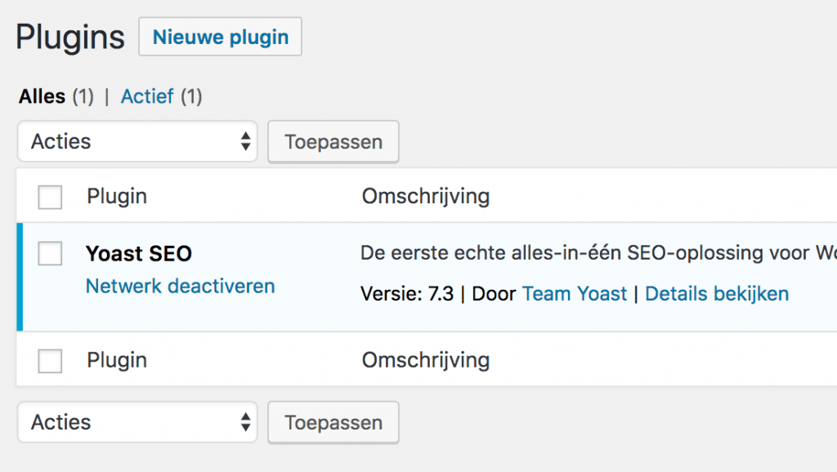Click the top Plugin column header
The width and height of the screenshot is (837, 472).
coord(117,196)
